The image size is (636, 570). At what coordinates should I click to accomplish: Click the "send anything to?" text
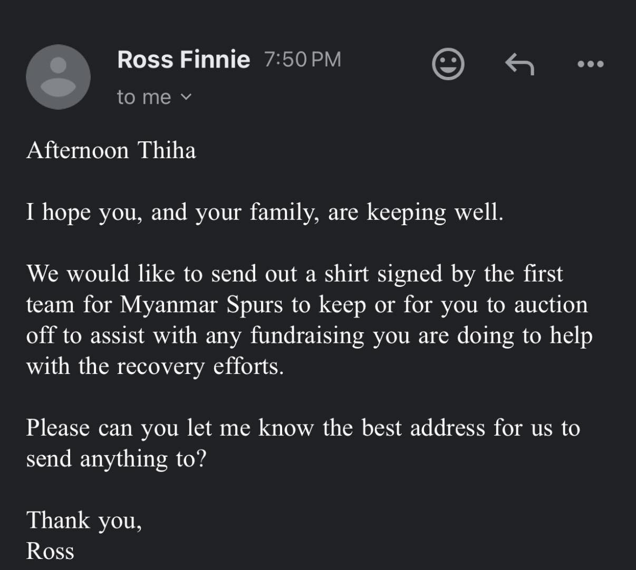116,458
